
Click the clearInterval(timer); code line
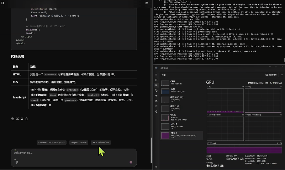click(x=44, y=9)
